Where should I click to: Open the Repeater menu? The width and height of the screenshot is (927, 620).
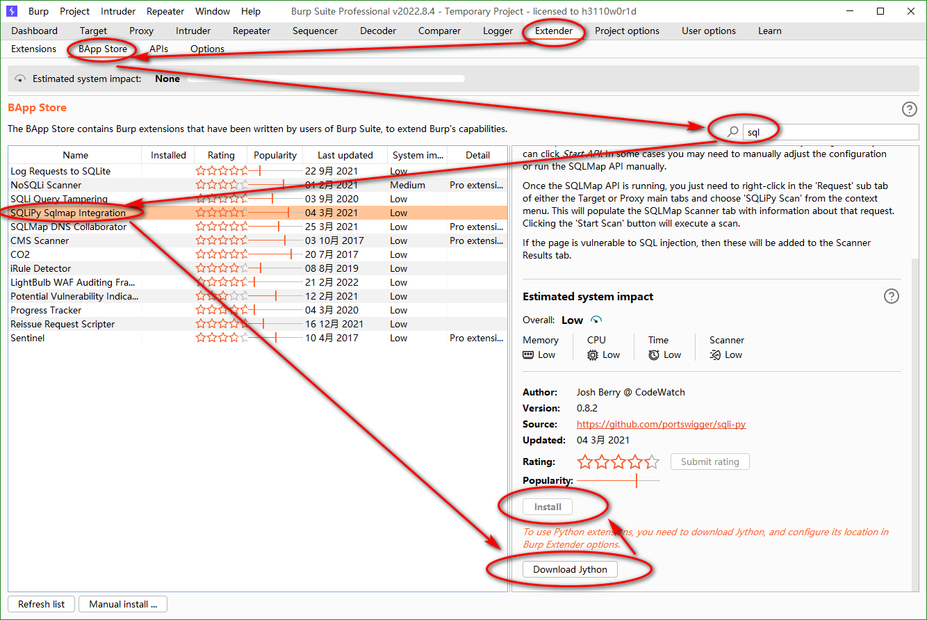tap(165, 11)
